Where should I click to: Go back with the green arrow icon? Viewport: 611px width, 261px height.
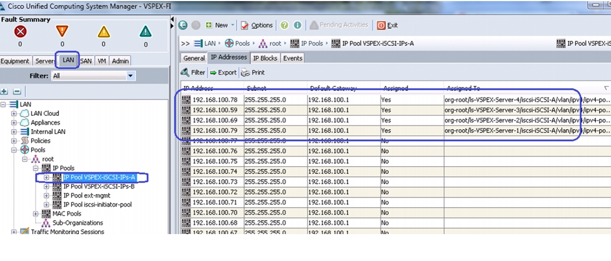[183, 25]
